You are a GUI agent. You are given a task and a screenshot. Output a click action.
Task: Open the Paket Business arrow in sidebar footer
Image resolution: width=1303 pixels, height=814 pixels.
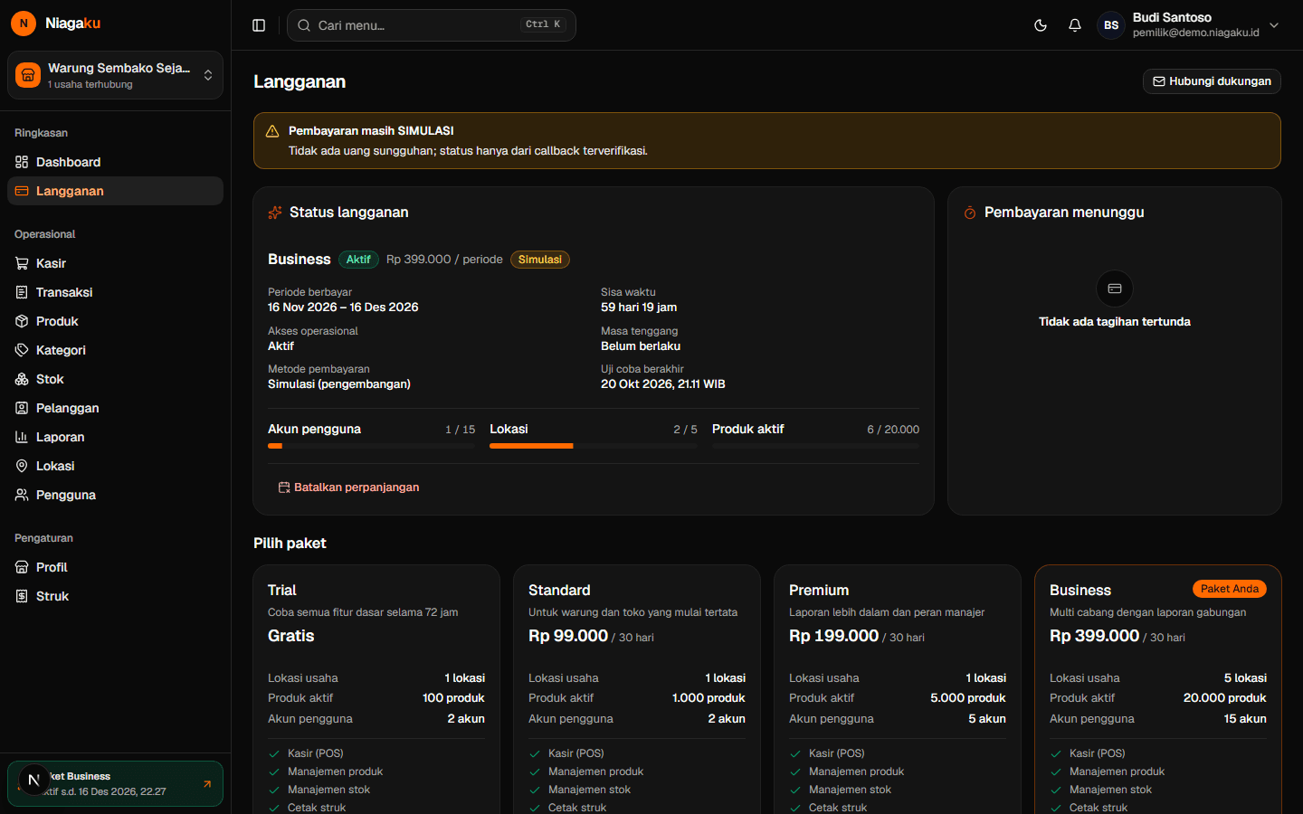click(x=207, y=784)
